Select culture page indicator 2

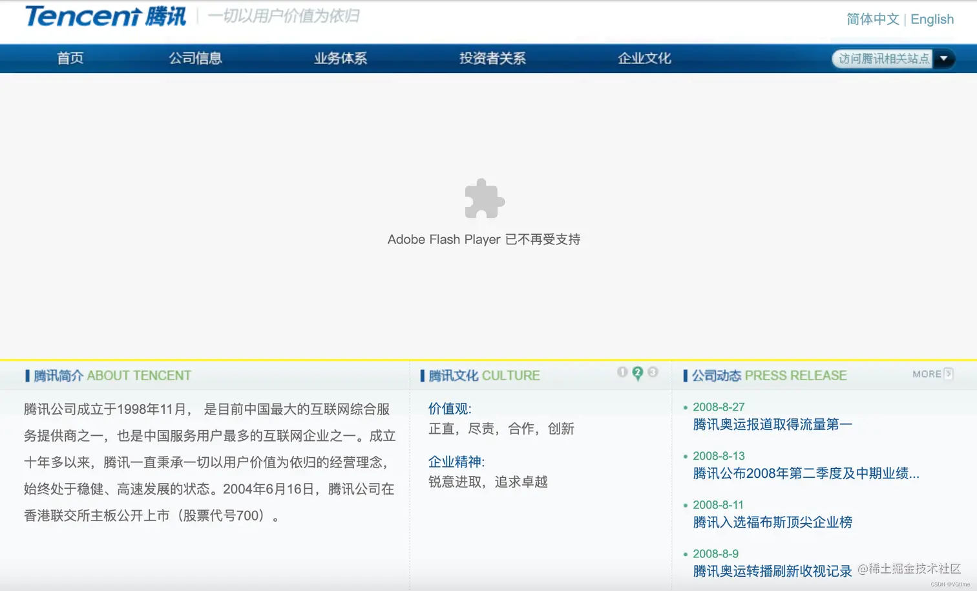point(638,373)
